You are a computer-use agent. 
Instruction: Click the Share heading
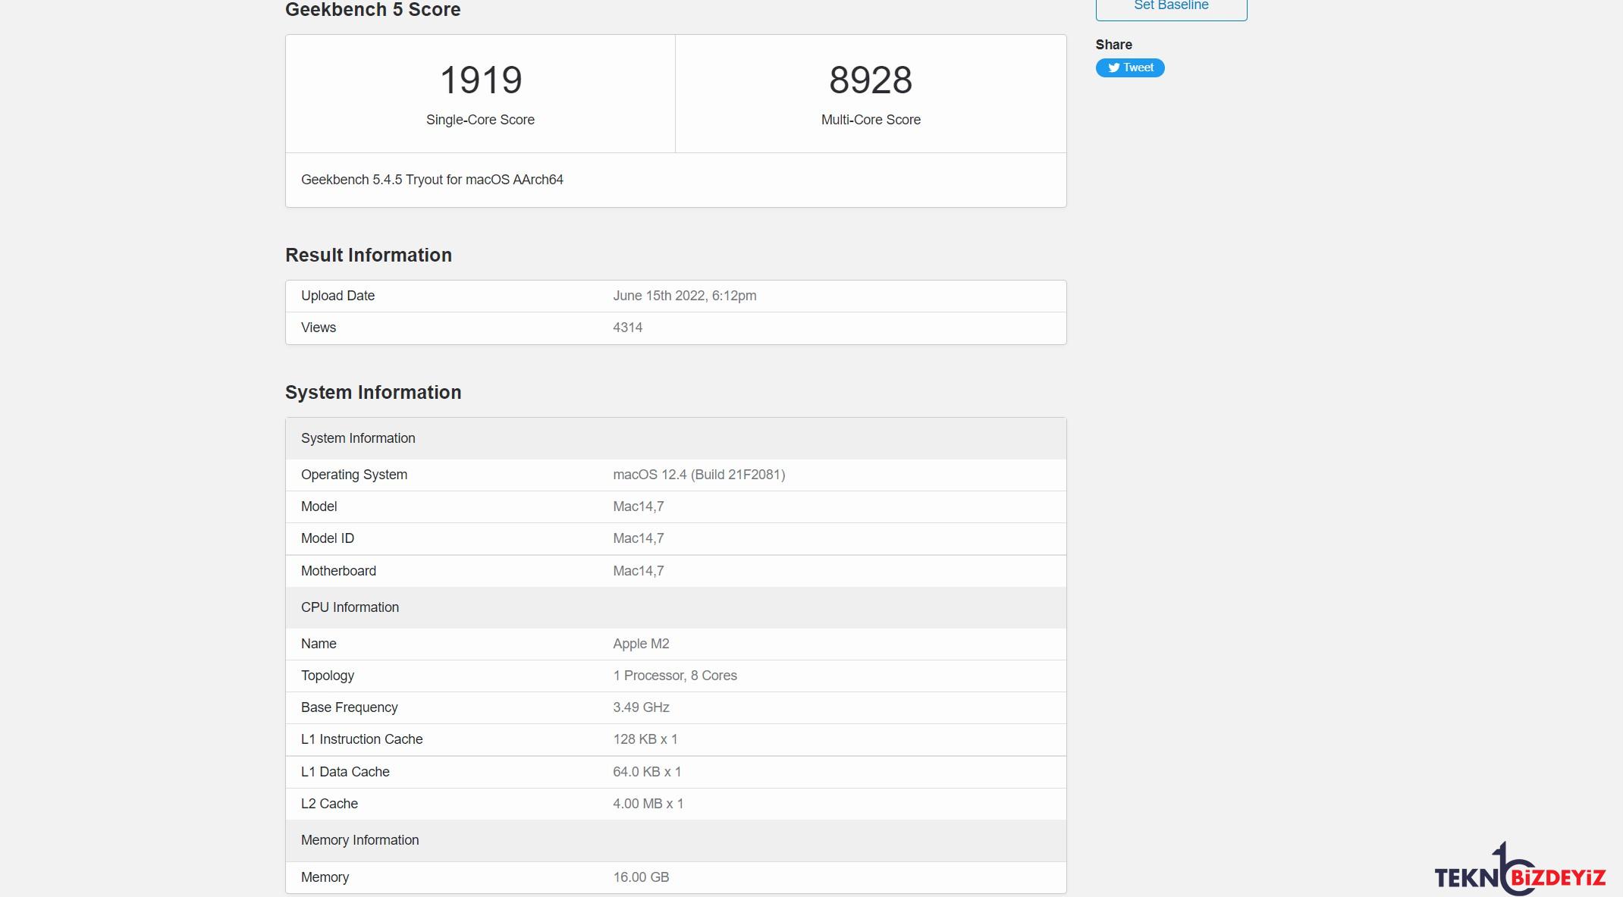(1113, 45)
